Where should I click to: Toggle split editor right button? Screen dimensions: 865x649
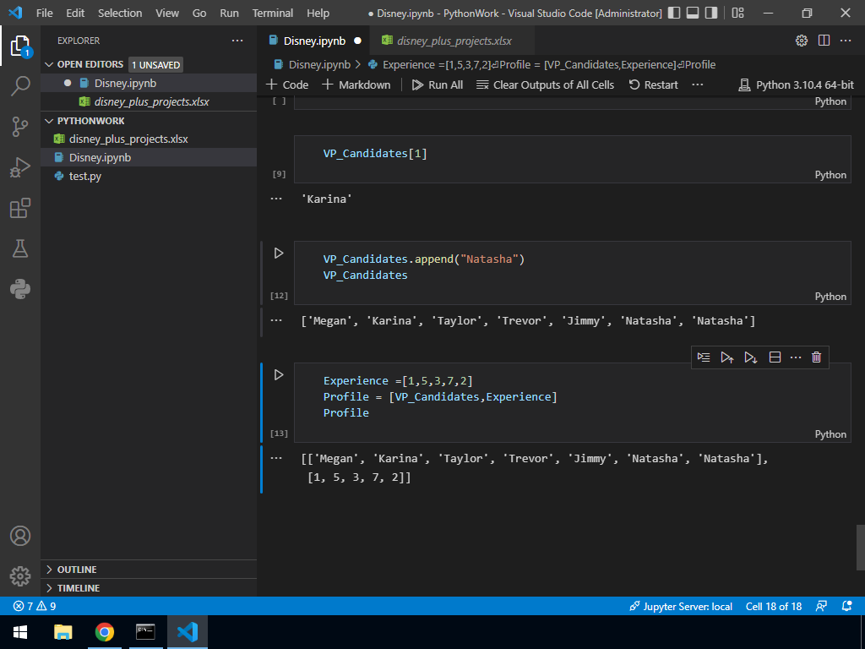tap(824, 41)
